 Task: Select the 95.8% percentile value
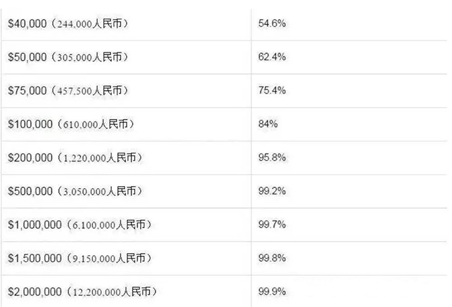click(272, 157)
